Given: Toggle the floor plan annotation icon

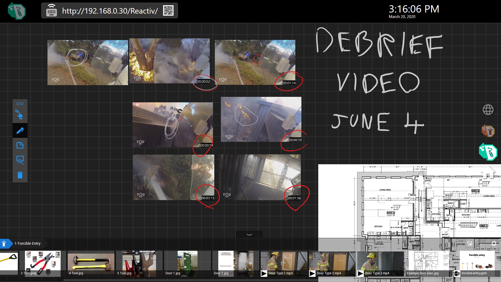Looking at the screenshot, I should (x=470, y=244).
